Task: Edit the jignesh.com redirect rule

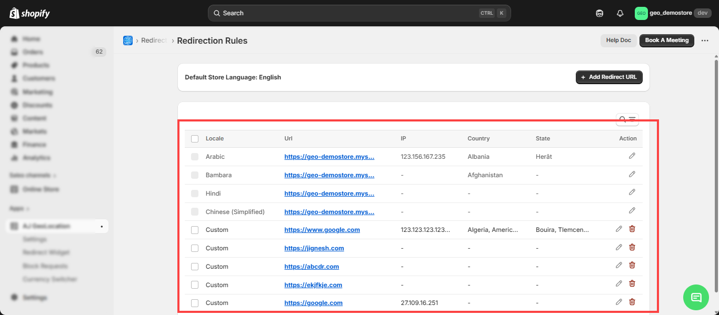Action: (619, 248)
